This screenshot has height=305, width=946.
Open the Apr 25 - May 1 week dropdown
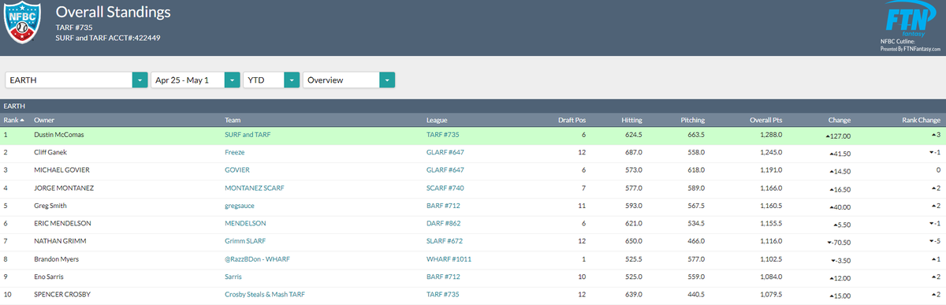tap(196, 80)
